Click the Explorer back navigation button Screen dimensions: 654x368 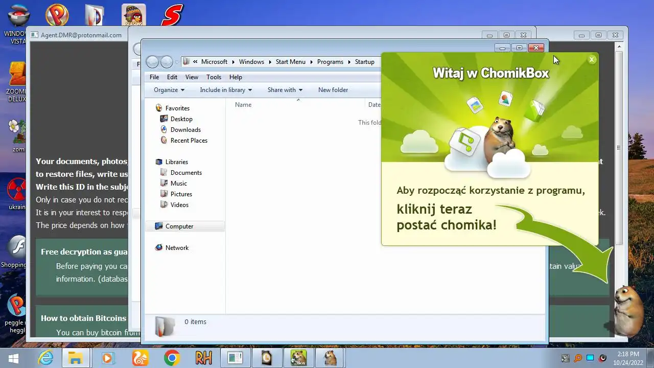(152, 62)
